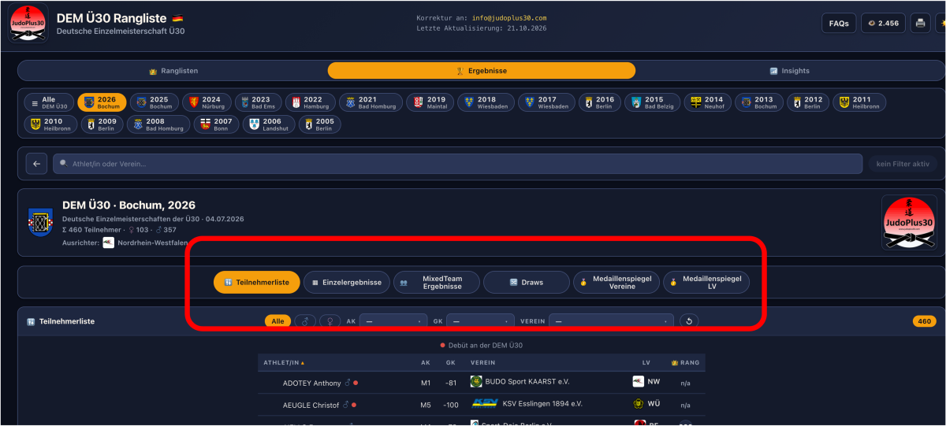This screenshot has height=426, width=946.
Task: Select the 2017 Wiesbaden event chip
Action: 546,102
